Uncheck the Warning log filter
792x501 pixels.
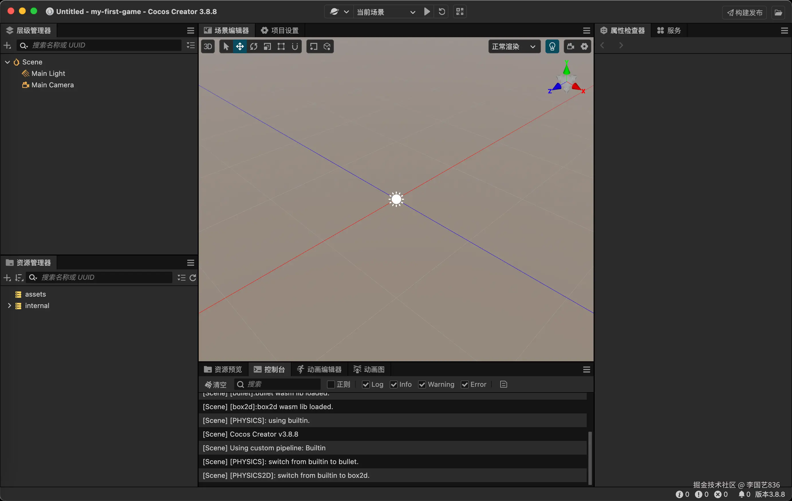click(x=422, y=384)
